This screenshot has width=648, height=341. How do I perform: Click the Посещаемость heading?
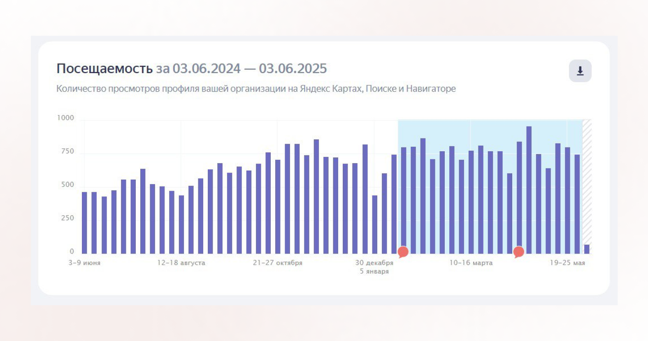(x=105, y=69)
